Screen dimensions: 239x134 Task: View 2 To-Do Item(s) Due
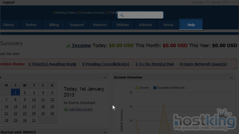155,64
